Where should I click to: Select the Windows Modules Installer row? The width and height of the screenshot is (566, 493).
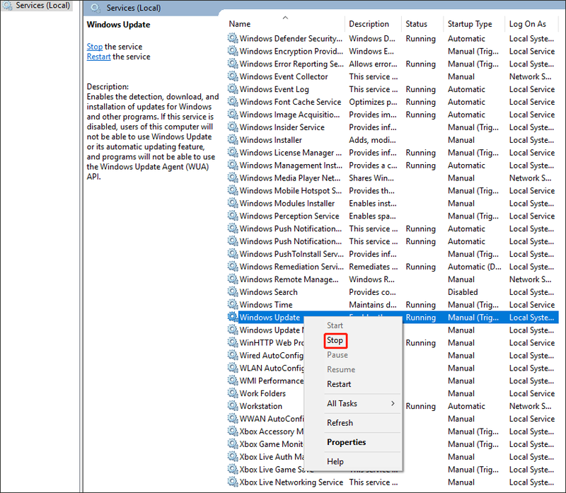[x=393, y=203]
